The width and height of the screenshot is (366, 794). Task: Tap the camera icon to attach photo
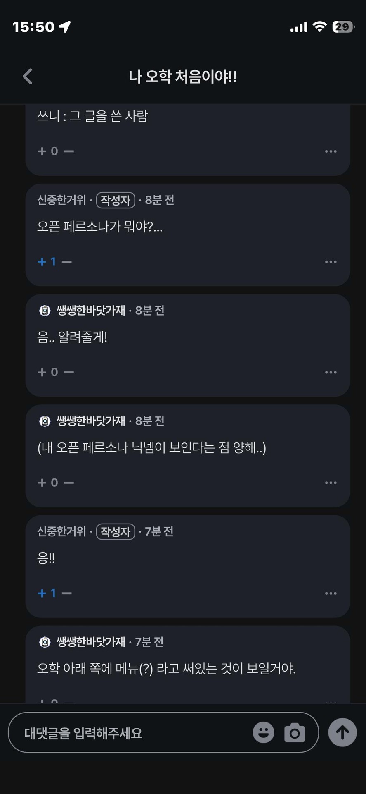tap(295, 732)
